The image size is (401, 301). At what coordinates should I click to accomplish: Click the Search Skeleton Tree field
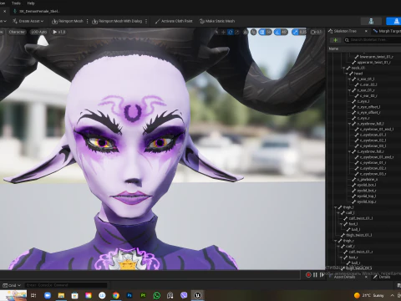click(373, 40)
